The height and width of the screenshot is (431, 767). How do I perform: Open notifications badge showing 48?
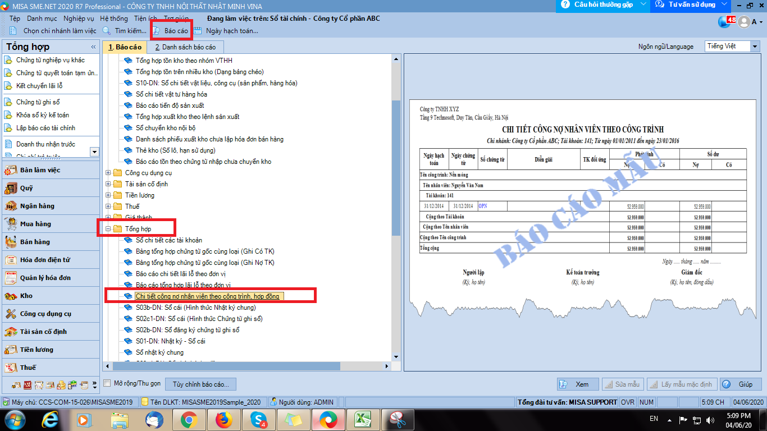click(x=731, y=20)
